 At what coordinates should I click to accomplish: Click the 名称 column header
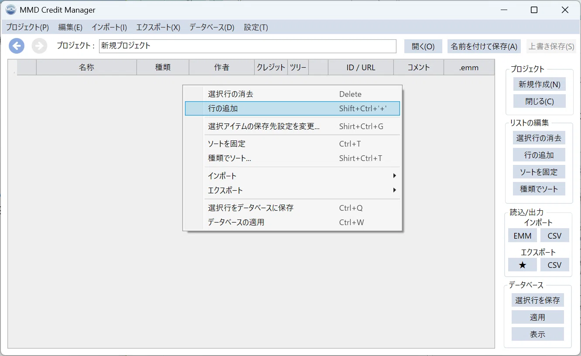pos(86,67)
